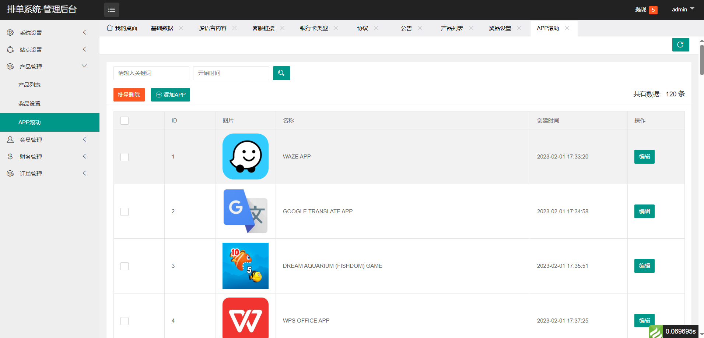
Task: Click the 添加APP button
Action: click(x=171, y=95)
